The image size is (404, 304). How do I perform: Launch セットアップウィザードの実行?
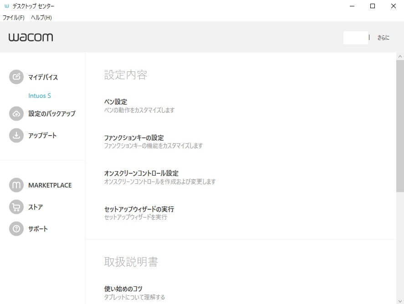click(x=139, y=209)
